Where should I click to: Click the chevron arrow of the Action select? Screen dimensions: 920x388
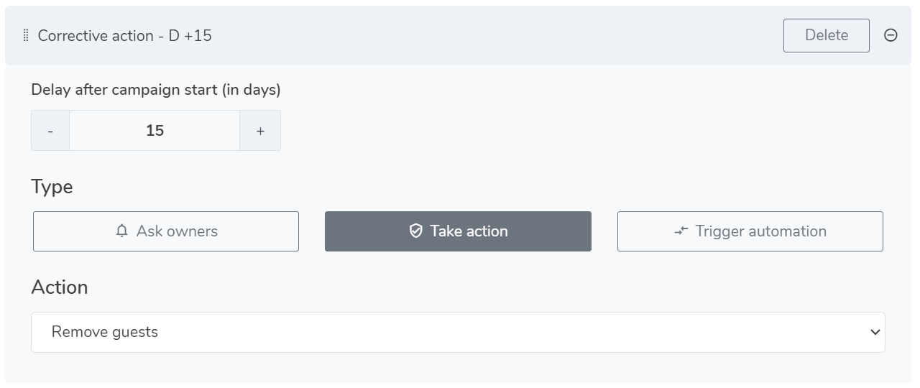(875, 332)
